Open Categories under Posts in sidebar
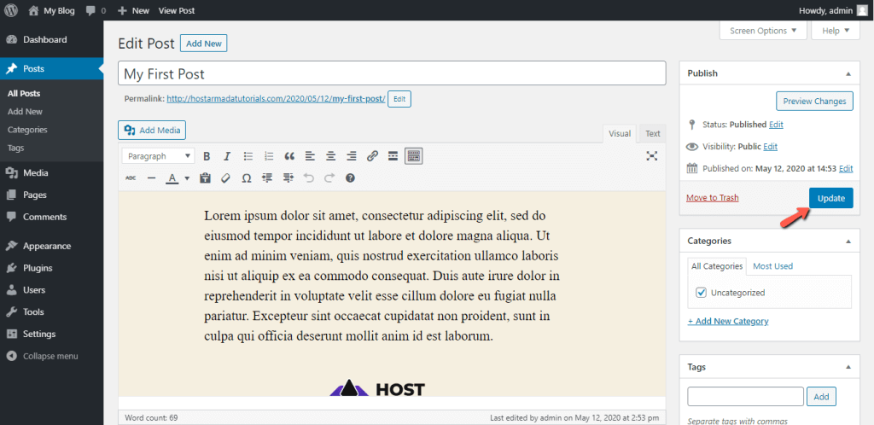The width and height of the screenshot is (874, 425). [27, 130]
